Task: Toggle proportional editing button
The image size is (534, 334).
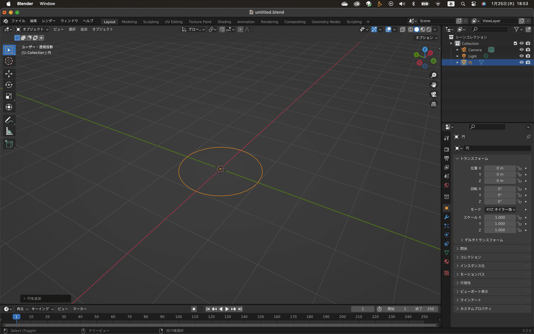Action: pyautogui.click(x=240, y=29)
